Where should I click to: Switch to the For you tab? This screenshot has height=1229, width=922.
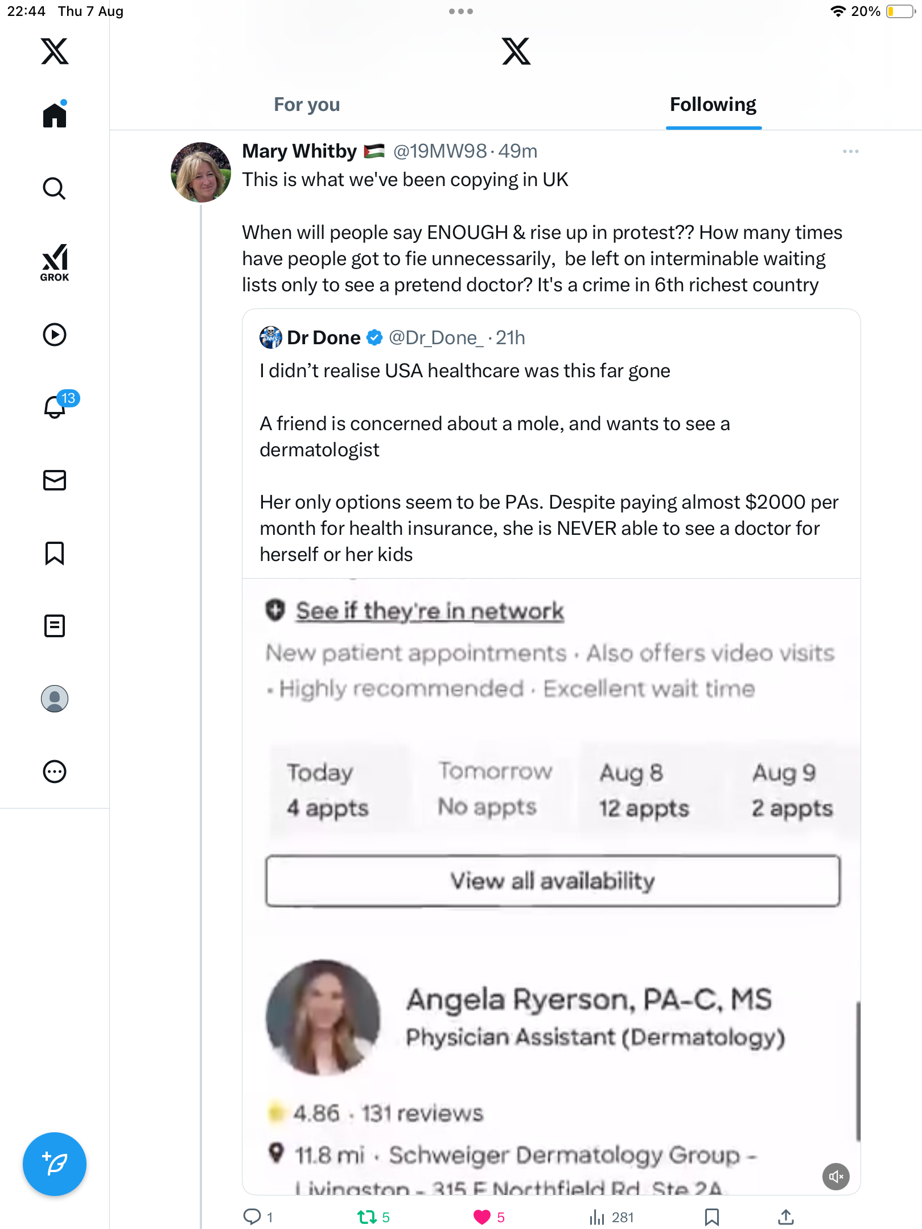[307, 105]
